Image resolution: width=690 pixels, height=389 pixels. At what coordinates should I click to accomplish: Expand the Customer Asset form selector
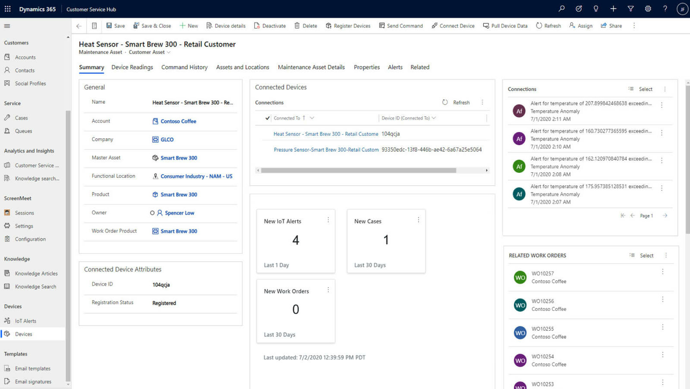(169, 52)
